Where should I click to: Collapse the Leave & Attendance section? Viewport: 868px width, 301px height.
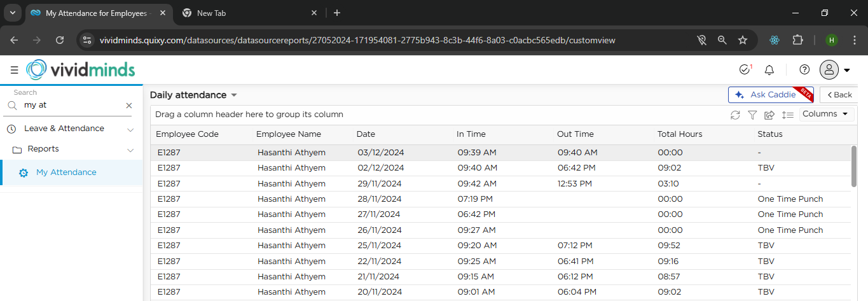[130, 129]
